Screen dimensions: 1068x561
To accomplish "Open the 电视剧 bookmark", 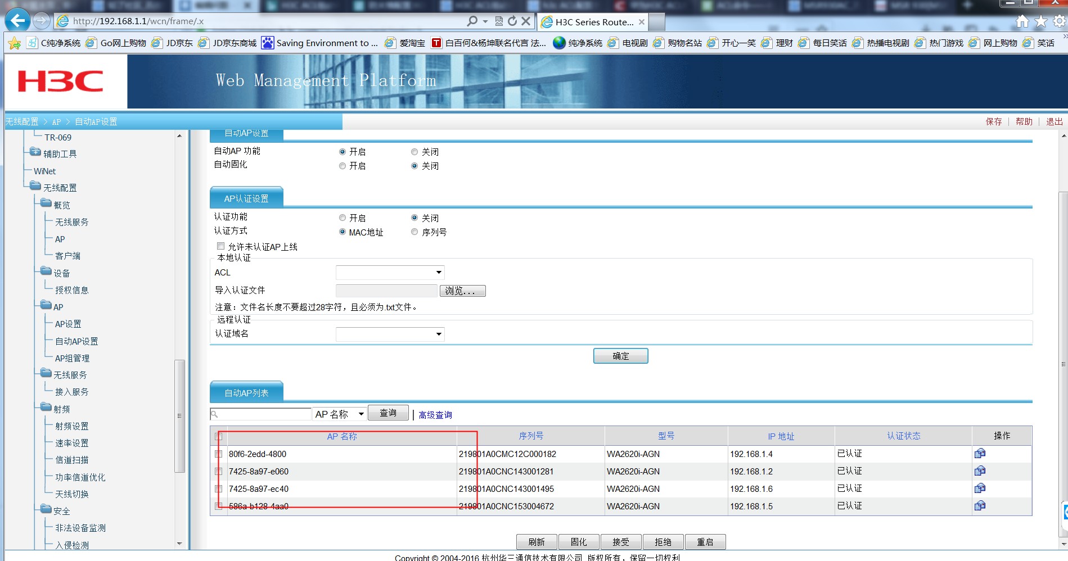I will click(x=628, y=43).
